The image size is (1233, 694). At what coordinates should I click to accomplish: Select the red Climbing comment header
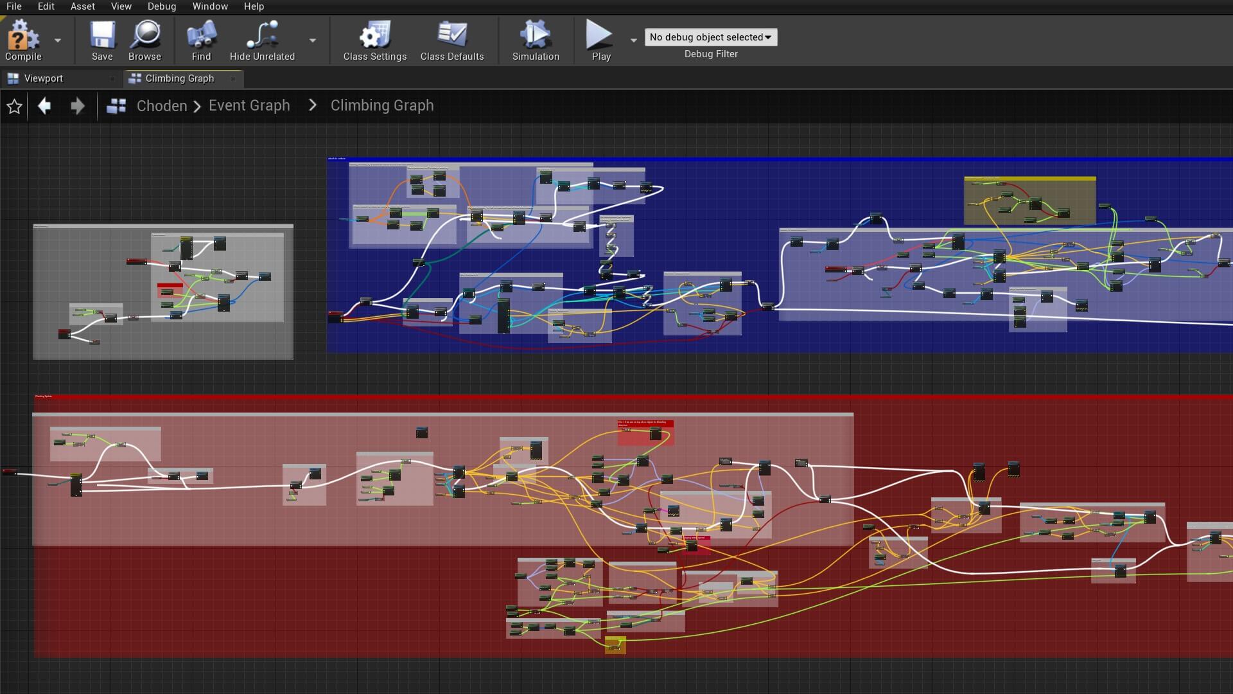pyautogui.click(x=633, y=396)
